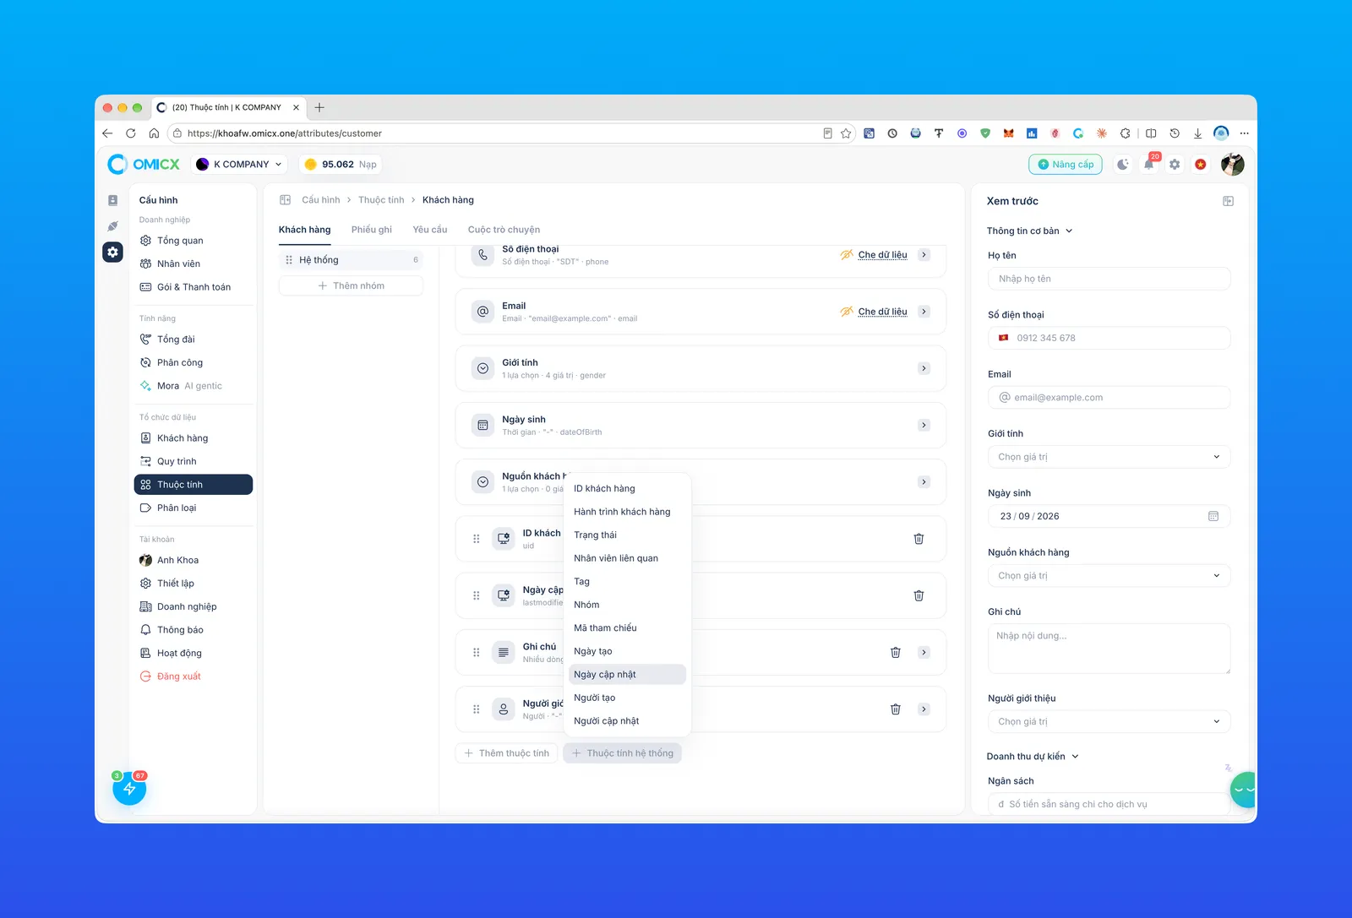Click Nâng cấp upgrade button
Screen dimensions: 1352x918
(1066, 165)
